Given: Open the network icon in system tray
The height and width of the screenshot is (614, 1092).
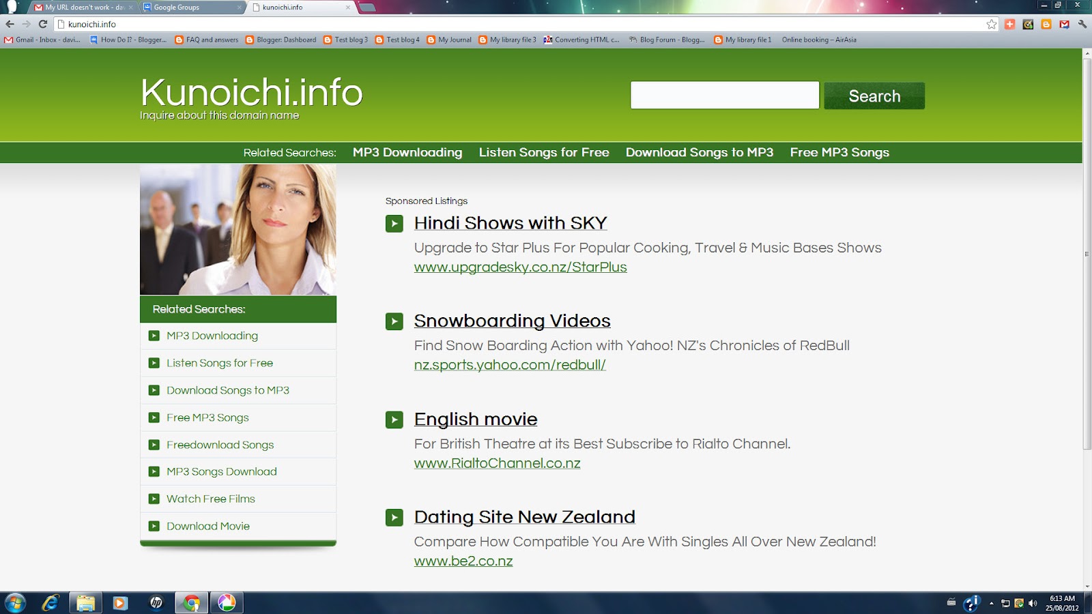Looking at the screenshot, I should coord(1005,603).
